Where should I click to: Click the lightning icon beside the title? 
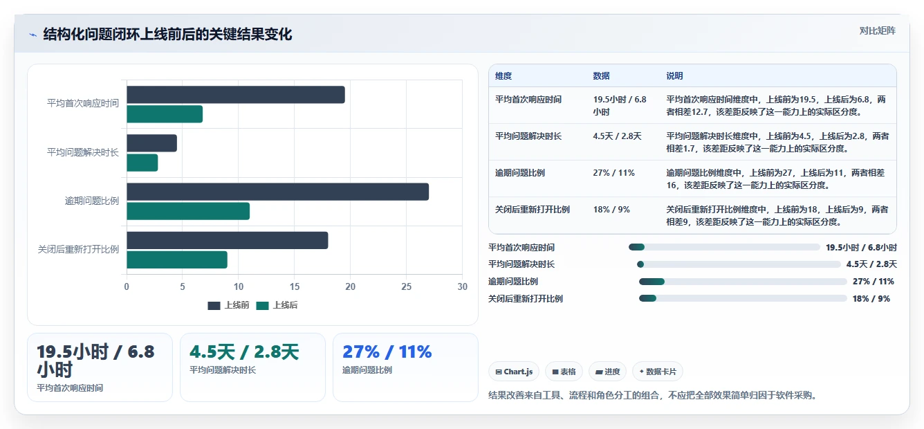[33, 35]
